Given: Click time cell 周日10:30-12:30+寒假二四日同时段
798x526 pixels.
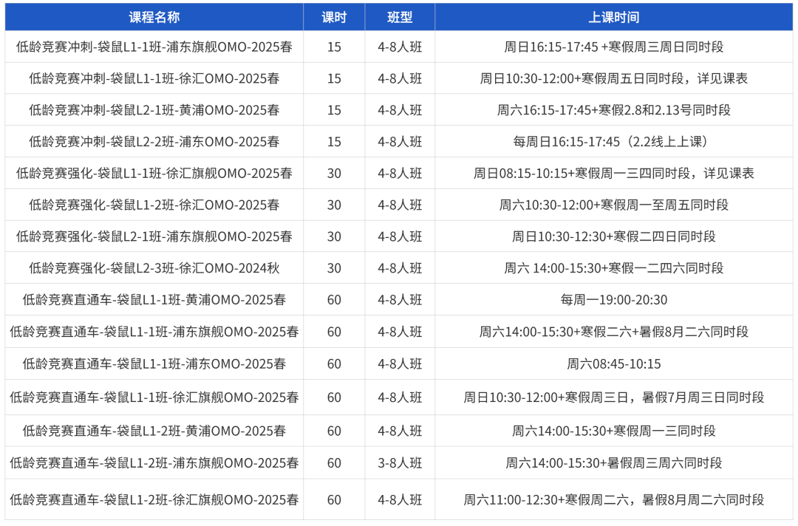Looking at the screenshot, I should [x=614, y=236].
